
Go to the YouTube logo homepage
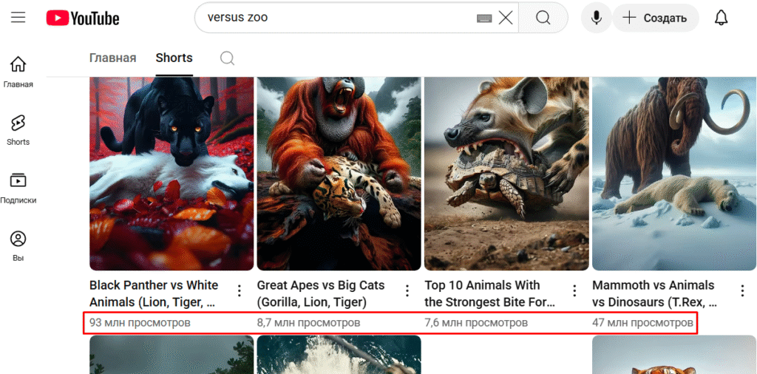(x=83, y=18)
